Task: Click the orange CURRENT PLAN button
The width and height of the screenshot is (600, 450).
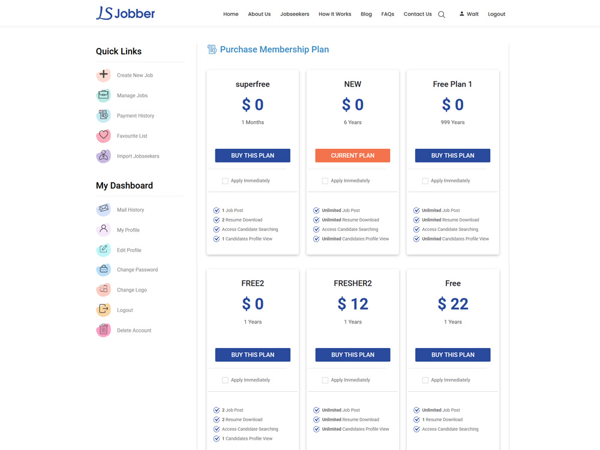Action: [352, 155]
